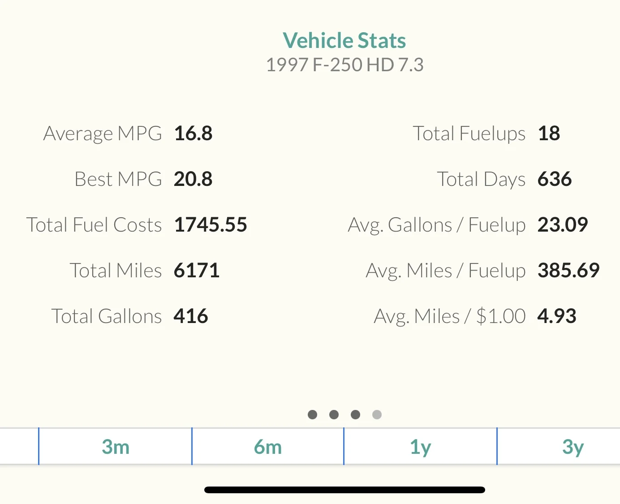The image size is (620, 504).
Task: Tap the Total Days value 636
Action: [555, 179]
